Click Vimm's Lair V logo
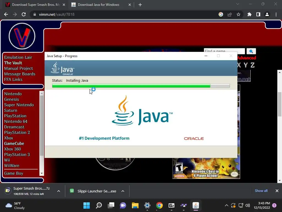The image size is (282, 212). pyautogui.click(x=22, y=36)
